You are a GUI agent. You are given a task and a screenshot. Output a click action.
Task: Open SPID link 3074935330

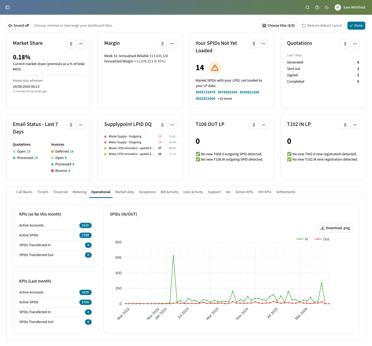pos(227,92)
